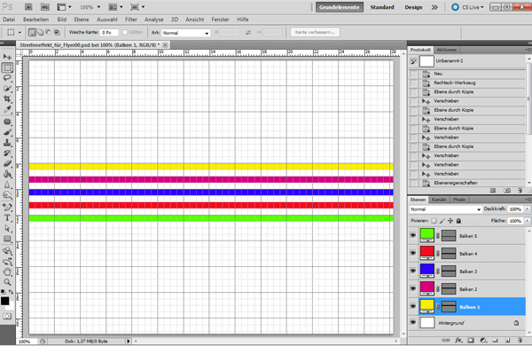This screenshot has width=532, height=346.
Task: Launch Adobe Bridge from top bar
Action: [x=28, y=7]
